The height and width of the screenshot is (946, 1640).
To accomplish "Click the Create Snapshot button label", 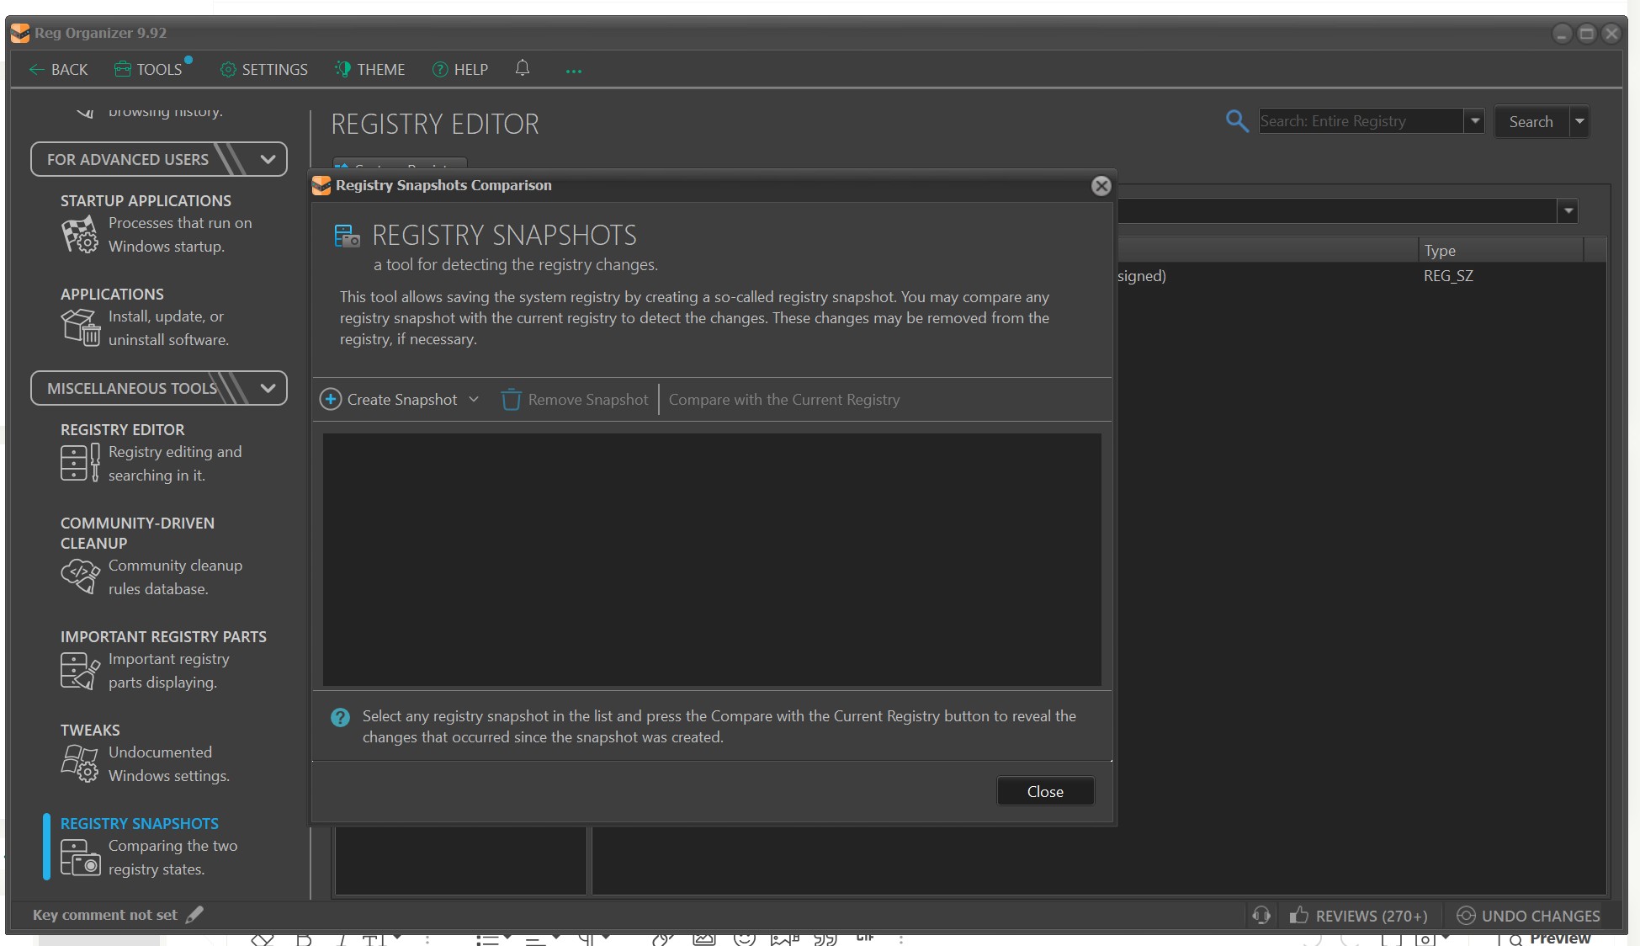I will click(402, 400).
